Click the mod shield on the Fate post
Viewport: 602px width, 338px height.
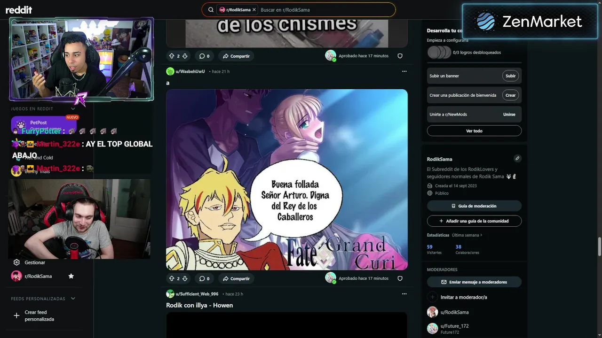pos(400,278)
